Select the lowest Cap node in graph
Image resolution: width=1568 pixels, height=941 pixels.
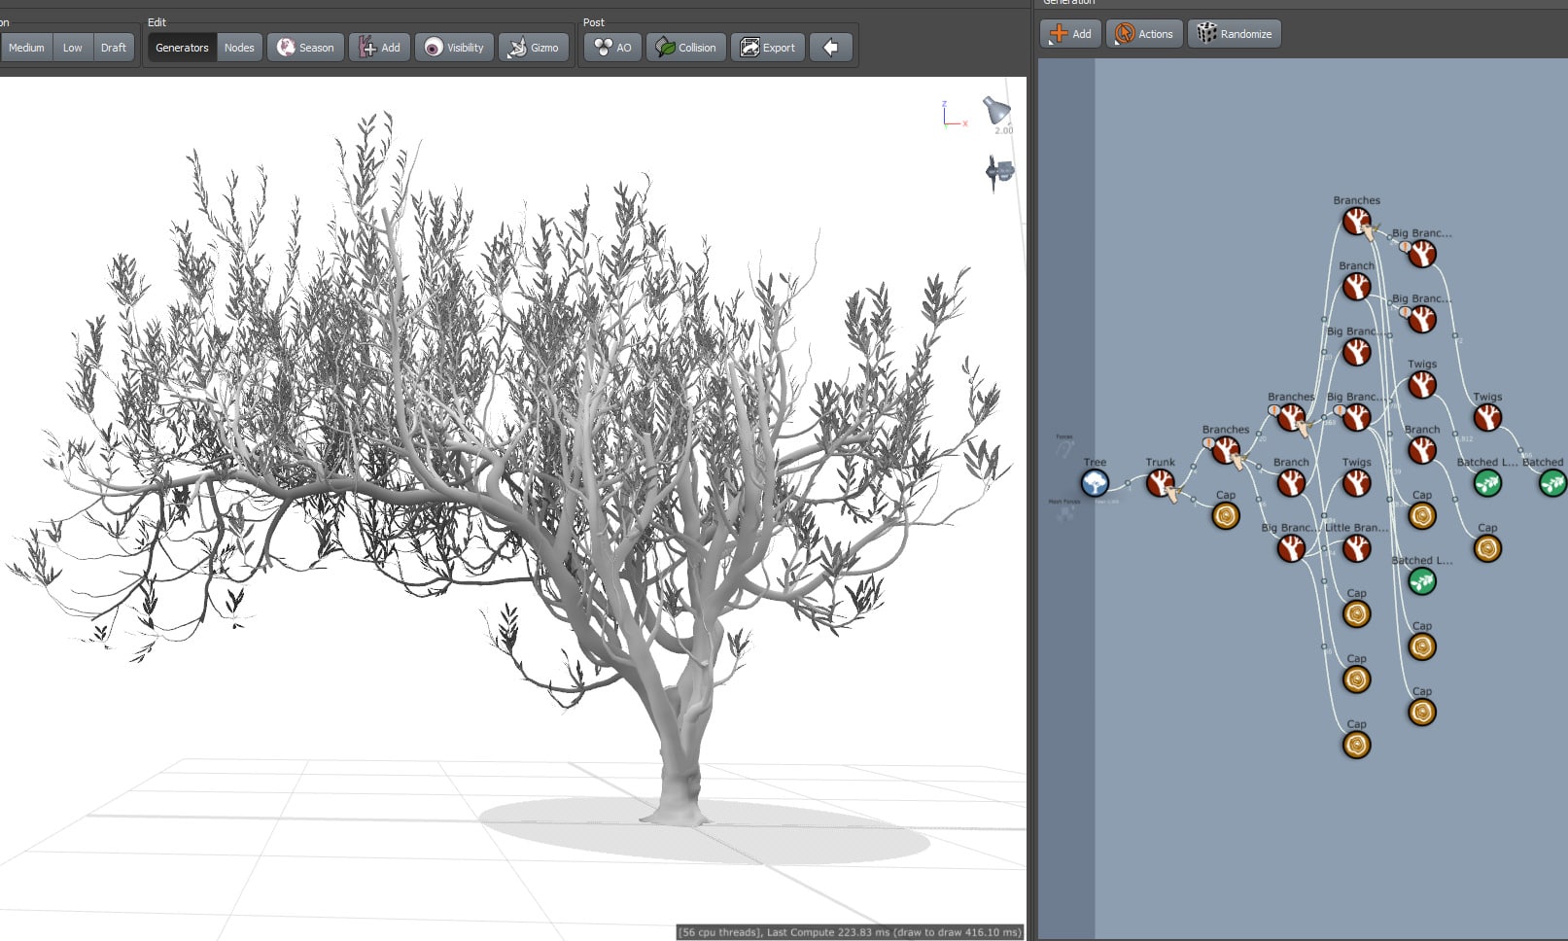coord(1356,745)
